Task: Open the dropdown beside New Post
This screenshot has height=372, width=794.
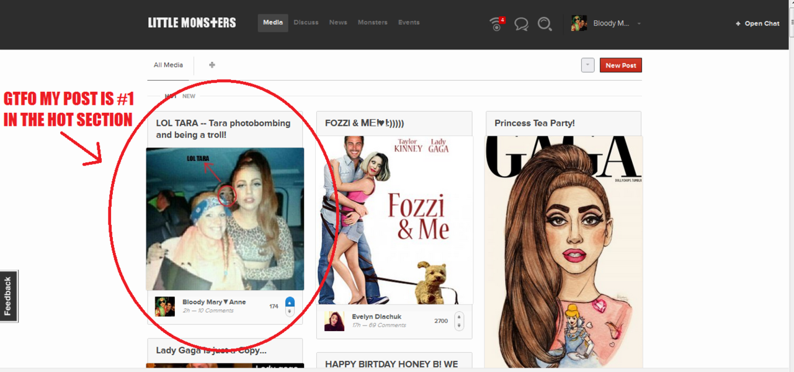Action: (588, 65)
